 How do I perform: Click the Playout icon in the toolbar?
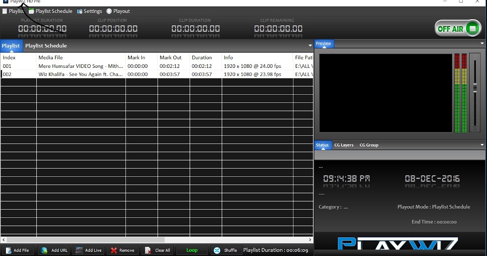(108, 11)
